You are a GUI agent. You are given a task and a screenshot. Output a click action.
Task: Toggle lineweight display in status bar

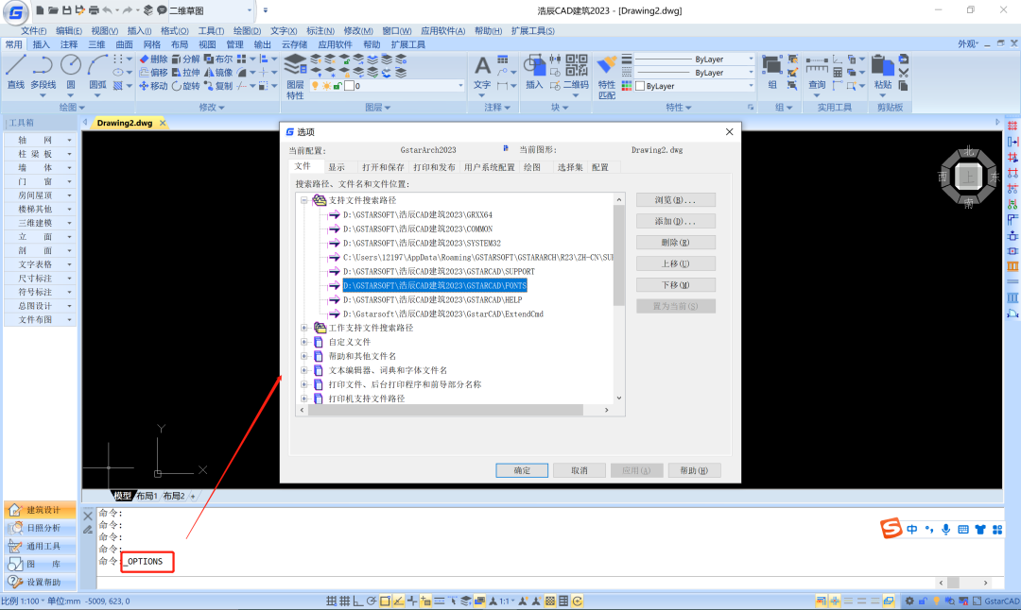pyautogui.click(x=439, y=601)
